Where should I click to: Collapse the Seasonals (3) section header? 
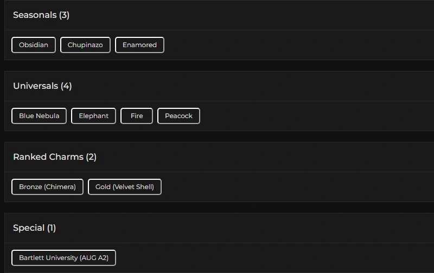[x=41, y=15]
